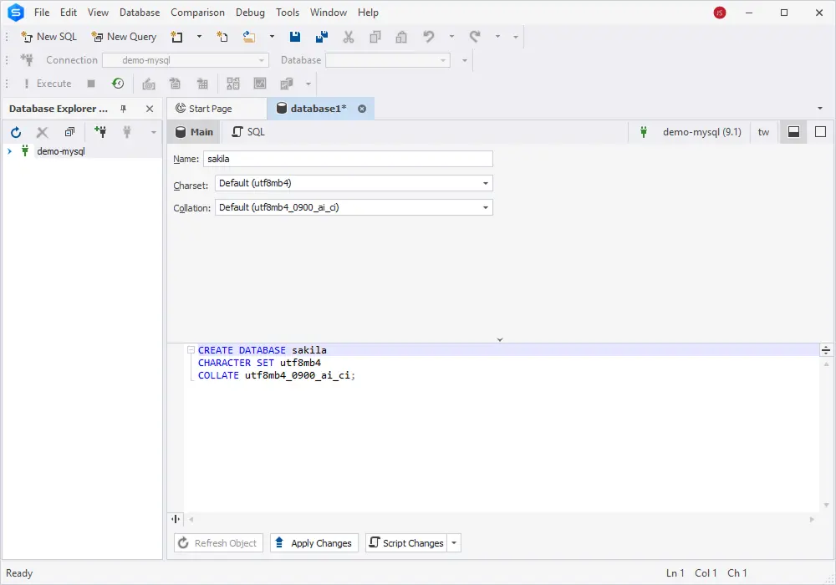The height and width of the screenshot is (585, 836).
Task: Click the Save All icon
Action: 322,37
